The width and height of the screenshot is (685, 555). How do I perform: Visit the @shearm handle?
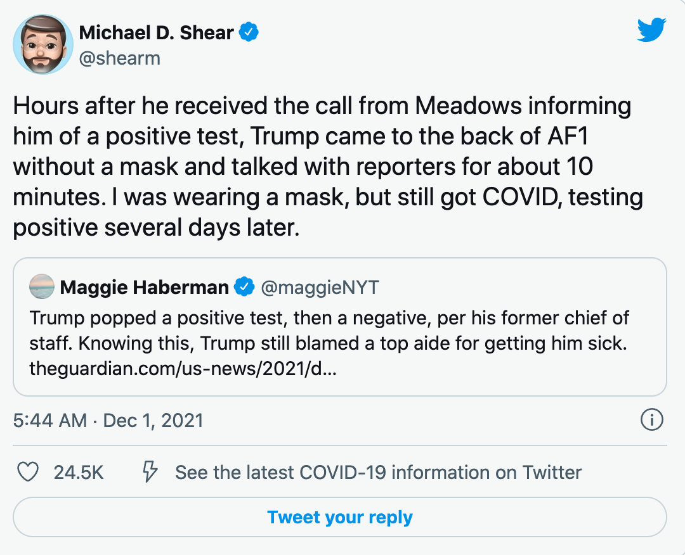[119, 58]
